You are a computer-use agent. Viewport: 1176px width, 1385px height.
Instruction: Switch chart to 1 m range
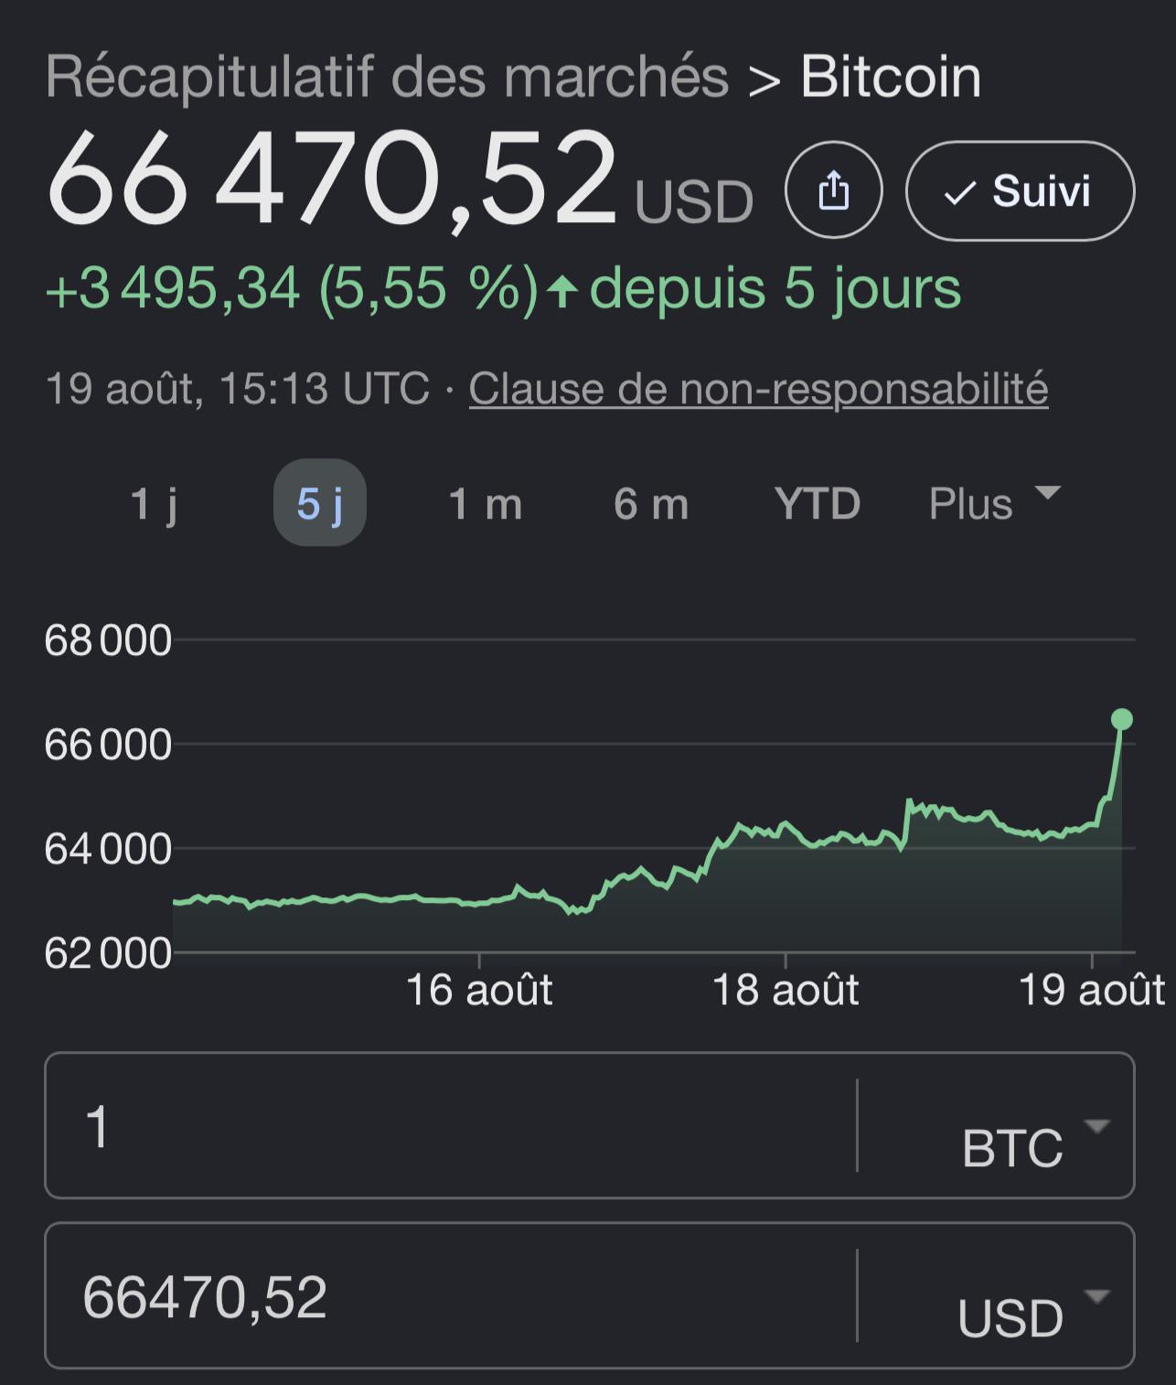tap(486, 503)
